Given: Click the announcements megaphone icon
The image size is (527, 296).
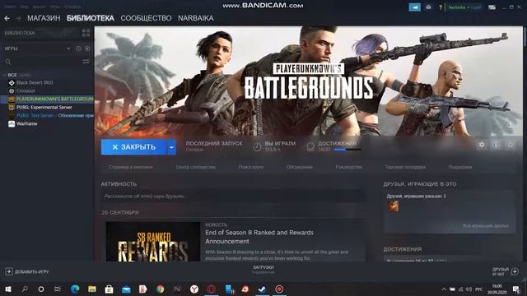Looking at the screenshot, I should coord(415,7).
